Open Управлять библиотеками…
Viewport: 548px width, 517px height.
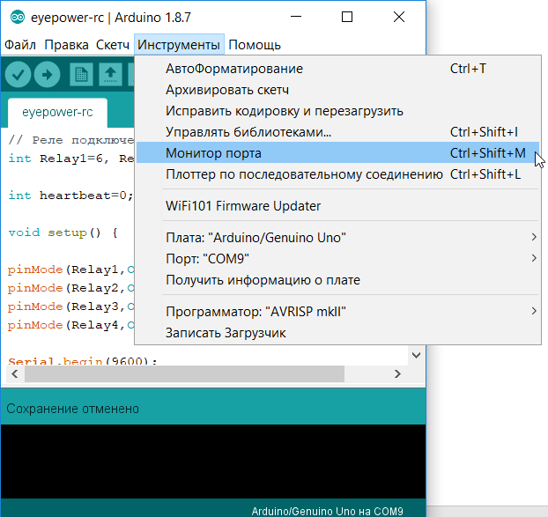(x=337, y=132)
